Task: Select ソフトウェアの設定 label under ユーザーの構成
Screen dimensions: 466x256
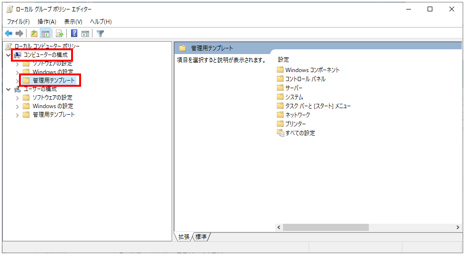Action: point(53,98)
